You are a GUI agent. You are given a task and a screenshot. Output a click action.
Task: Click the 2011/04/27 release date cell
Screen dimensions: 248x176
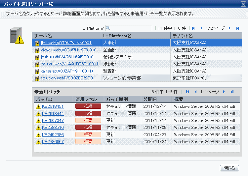(x=156, y=135)
